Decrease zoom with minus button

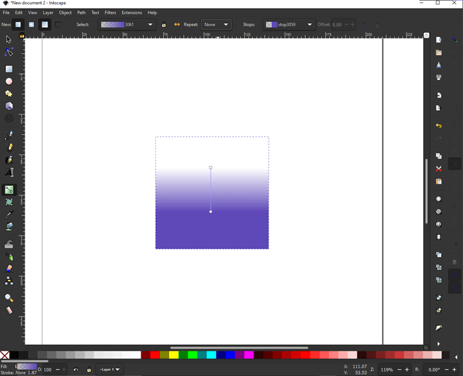pos(399,369)
